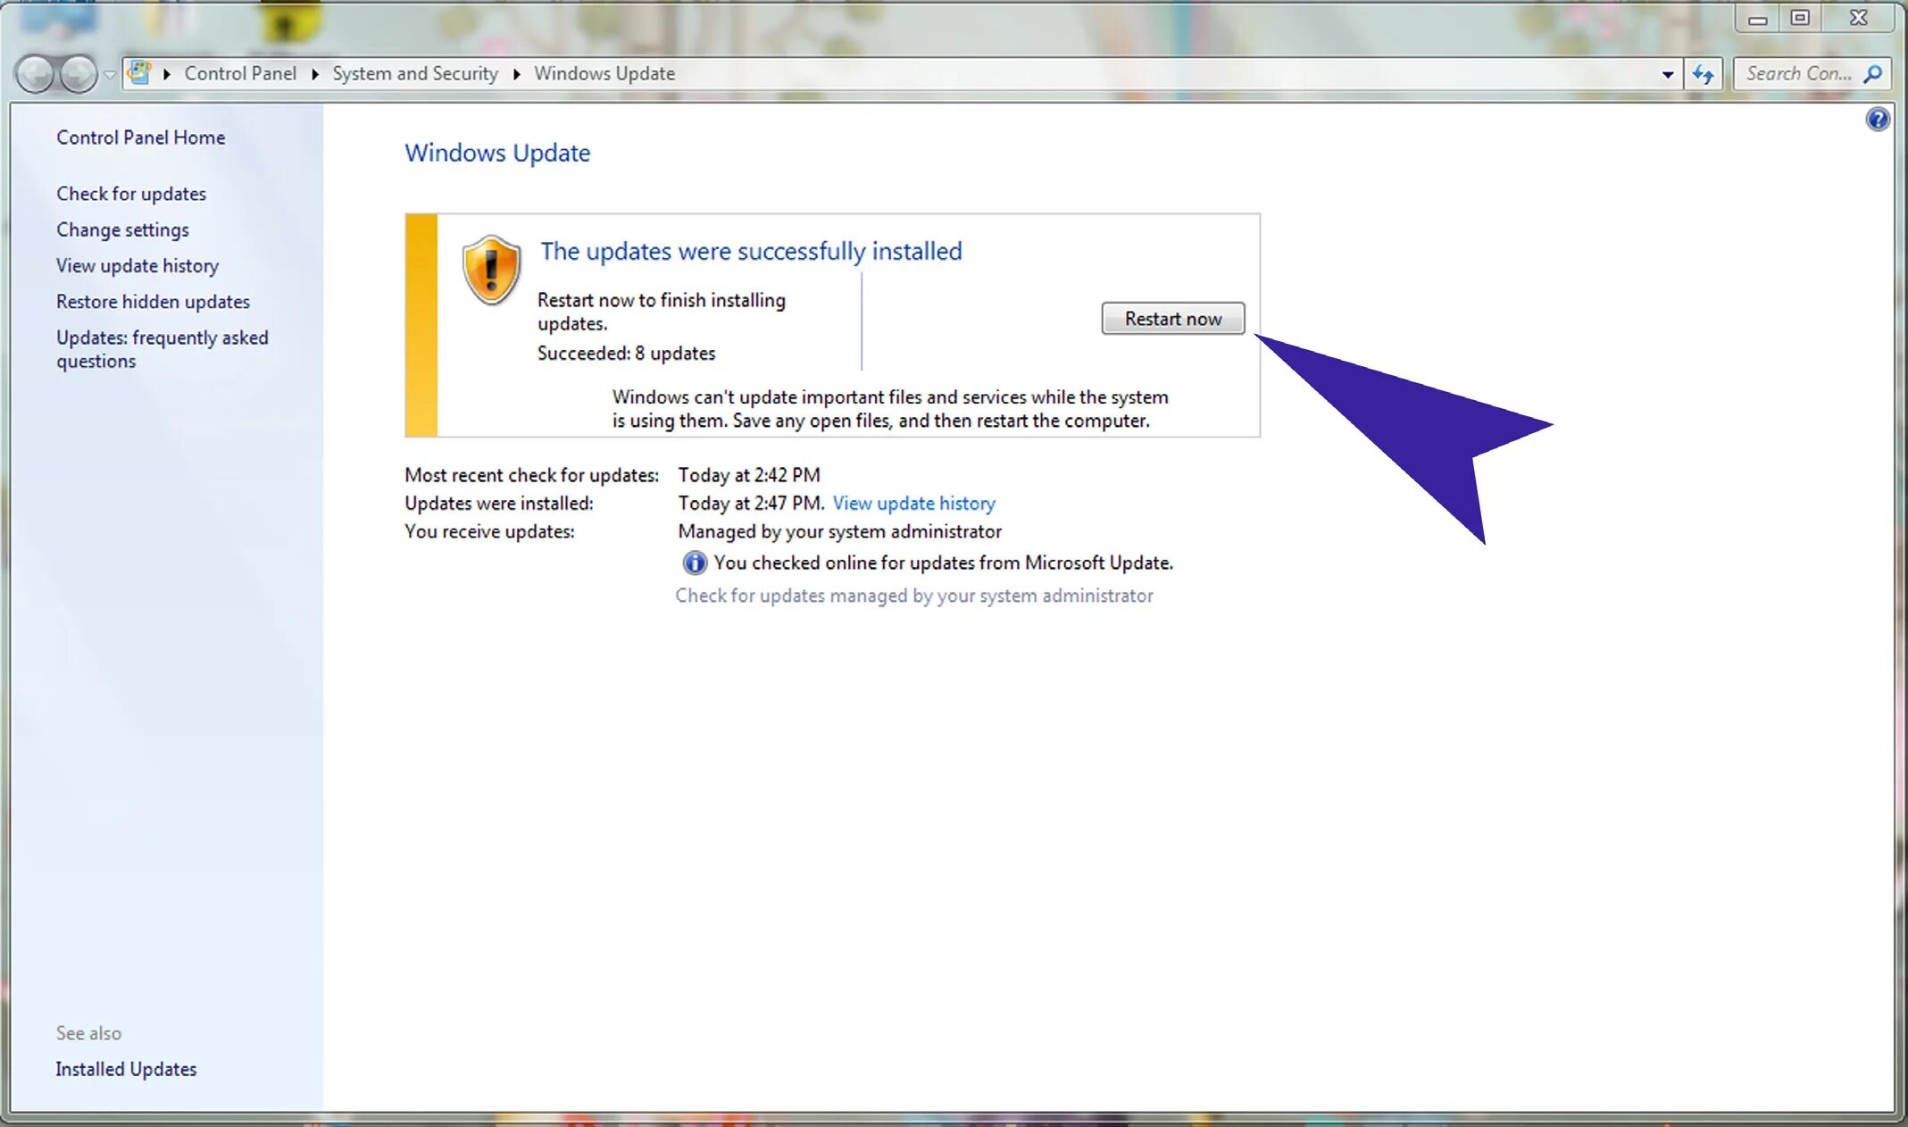1908x1127 pixels.
Task: Open the blue Help question mark icon
Action: [1877, 120]
